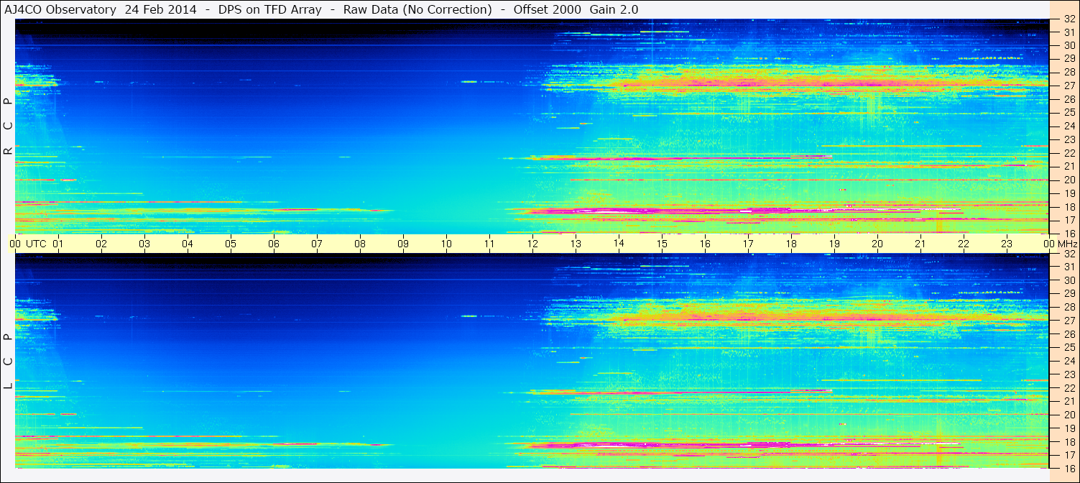
Task: Click the 27 MHz label in RCP panel
Action: click(1069, 86)
